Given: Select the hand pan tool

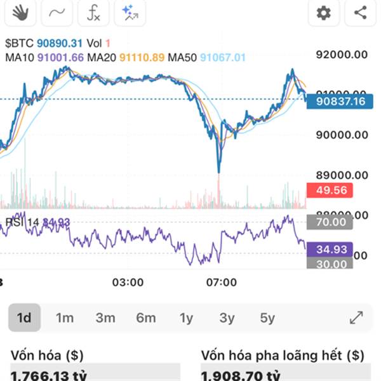Looking at the screenshot, I should click(19, 12).
